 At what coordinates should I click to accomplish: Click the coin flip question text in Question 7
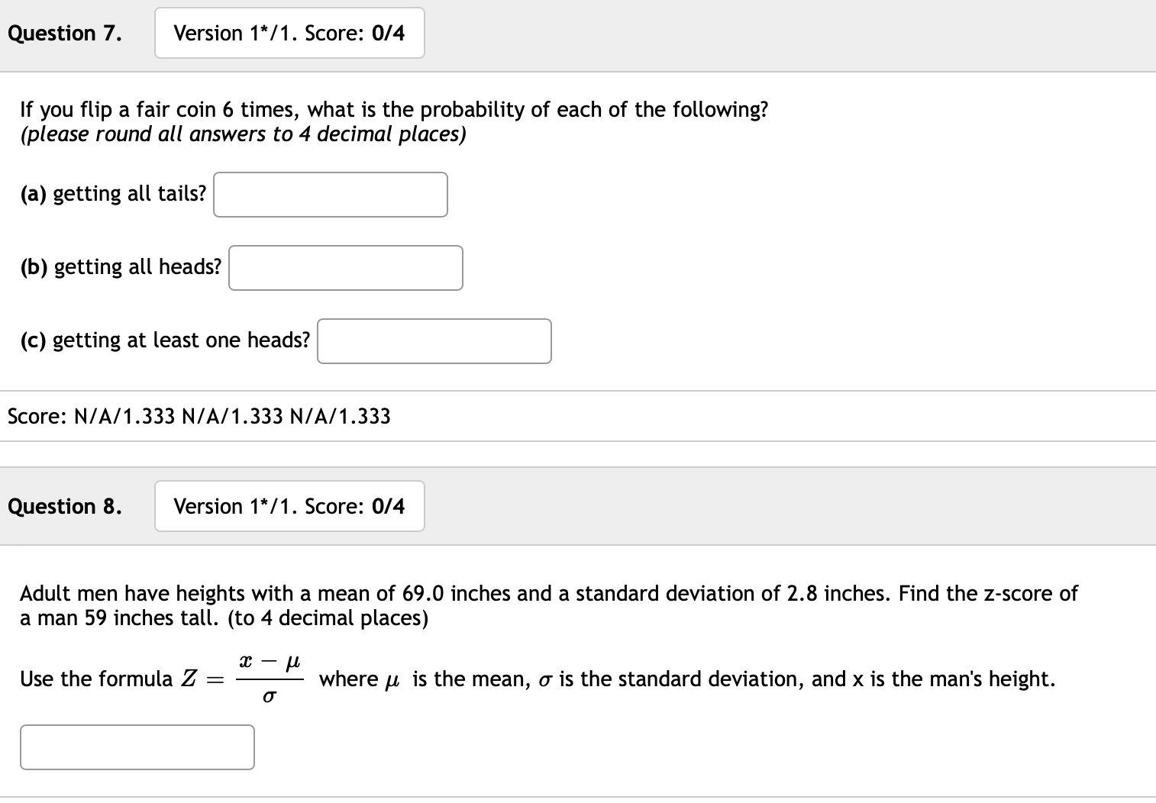click(394, 109)
